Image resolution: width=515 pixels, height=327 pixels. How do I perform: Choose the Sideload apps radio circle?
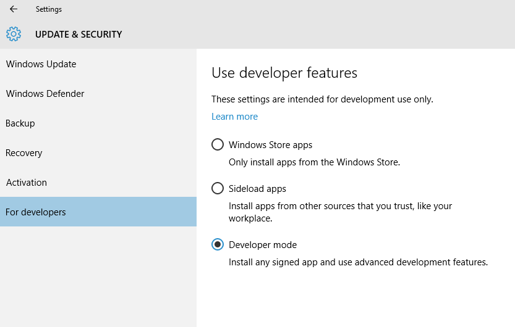pos(218,188)
